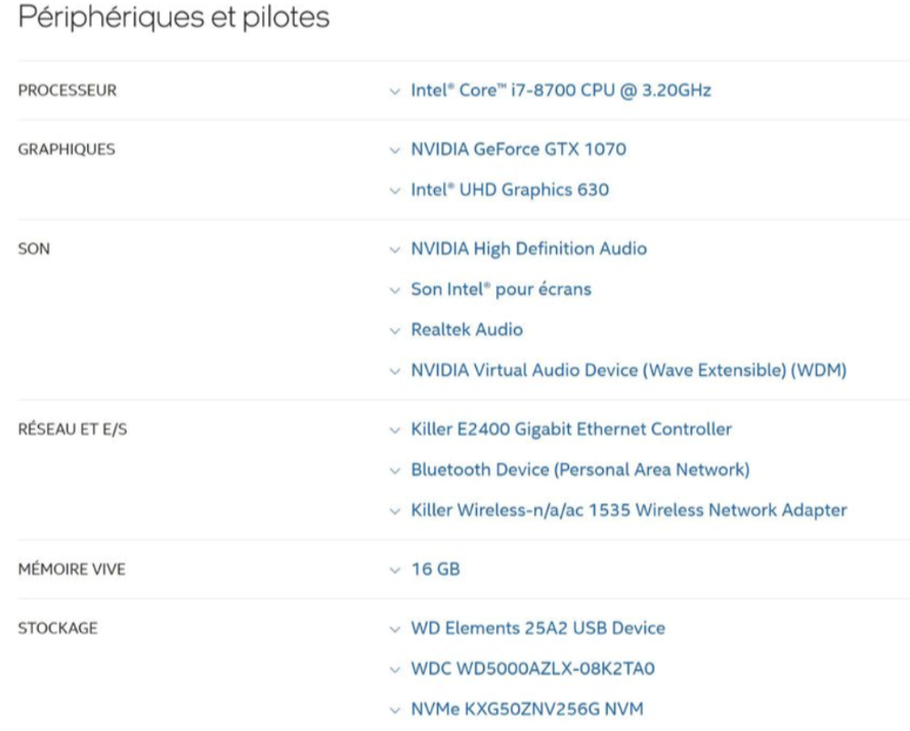
Task: Expand the Killer E2400 Gigabit Ethernet chevron
Action: (395, 431)
